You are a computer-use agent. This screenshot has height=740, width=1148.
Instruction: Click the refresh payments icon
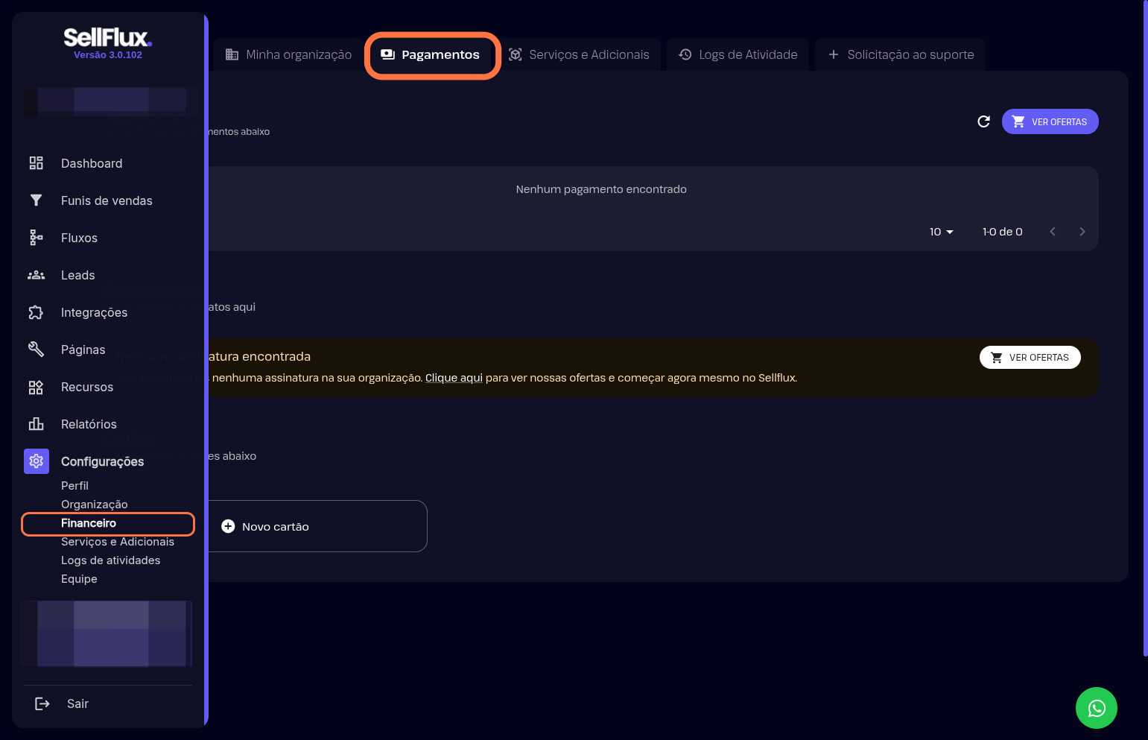983,121
